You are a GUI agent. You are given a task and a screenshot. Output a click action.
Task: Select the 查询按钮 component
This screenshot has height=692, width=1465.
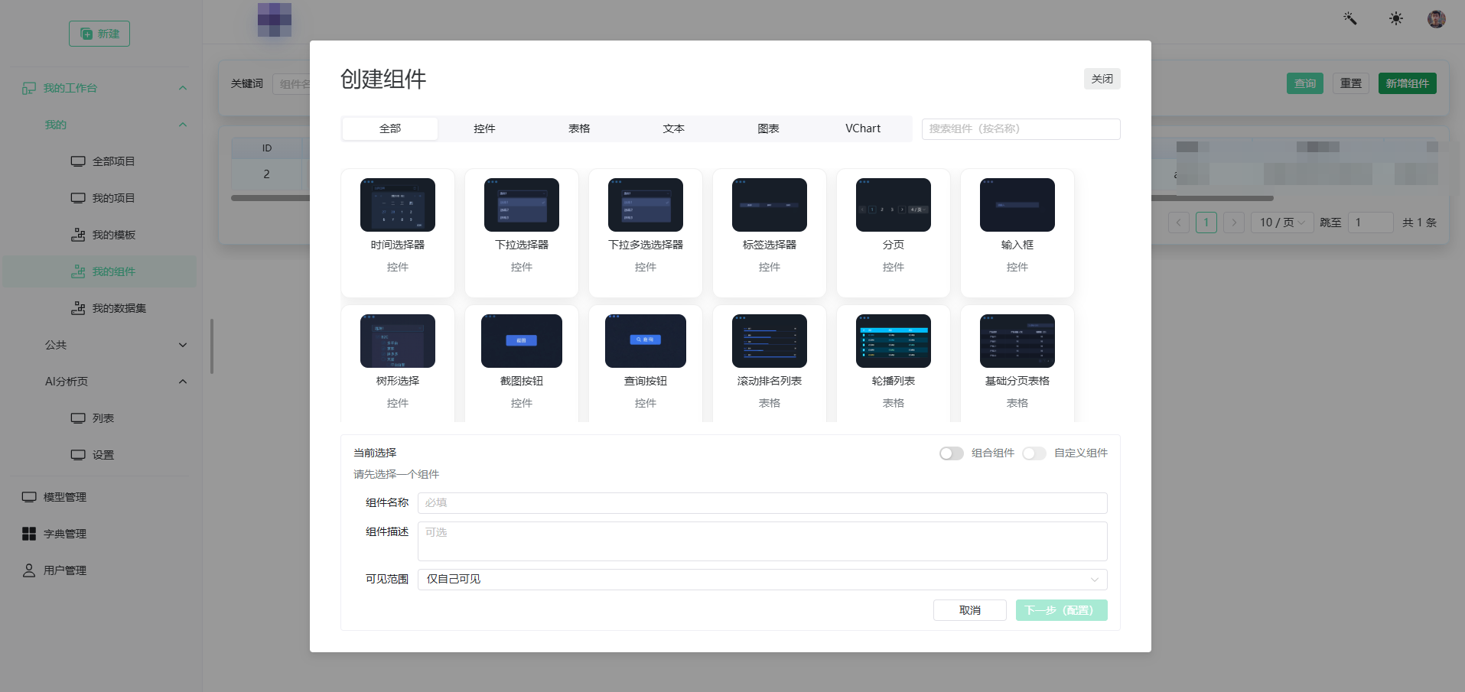pos(646,363)
